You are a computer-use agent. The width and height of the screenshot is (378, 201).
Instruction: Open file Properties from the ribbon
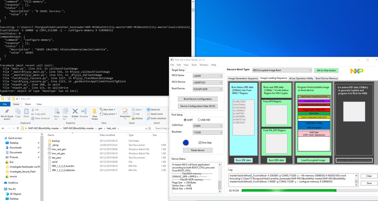(x=125, y=113)
